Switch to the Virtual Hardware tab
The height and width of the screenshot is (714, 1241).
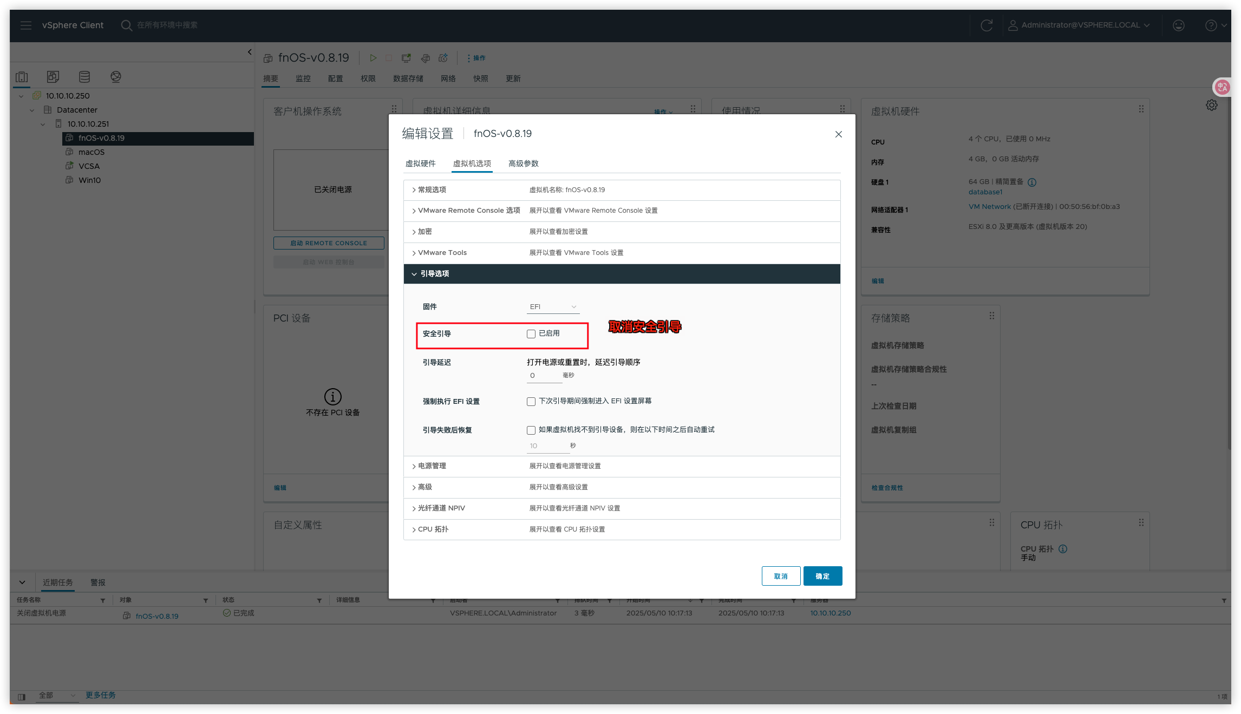point(420,163)
